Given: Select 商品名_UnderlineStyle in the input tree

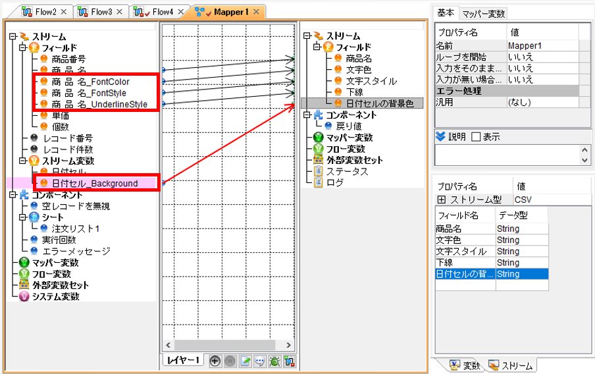Looking at the screenshot, I should [99, 104].
